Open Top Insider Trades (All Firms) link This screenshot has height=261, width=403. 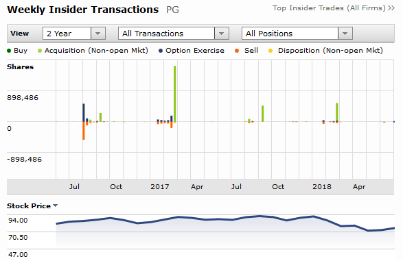(x=334, y=8)
